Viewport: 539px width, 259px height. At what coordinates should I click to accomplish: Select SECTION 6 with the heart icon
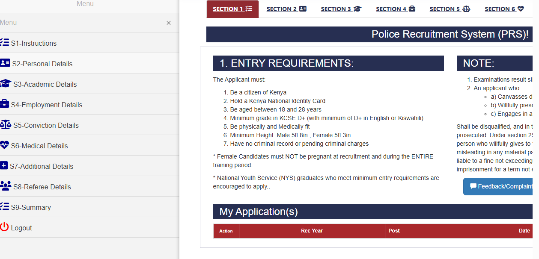click(x=504, y=9)
